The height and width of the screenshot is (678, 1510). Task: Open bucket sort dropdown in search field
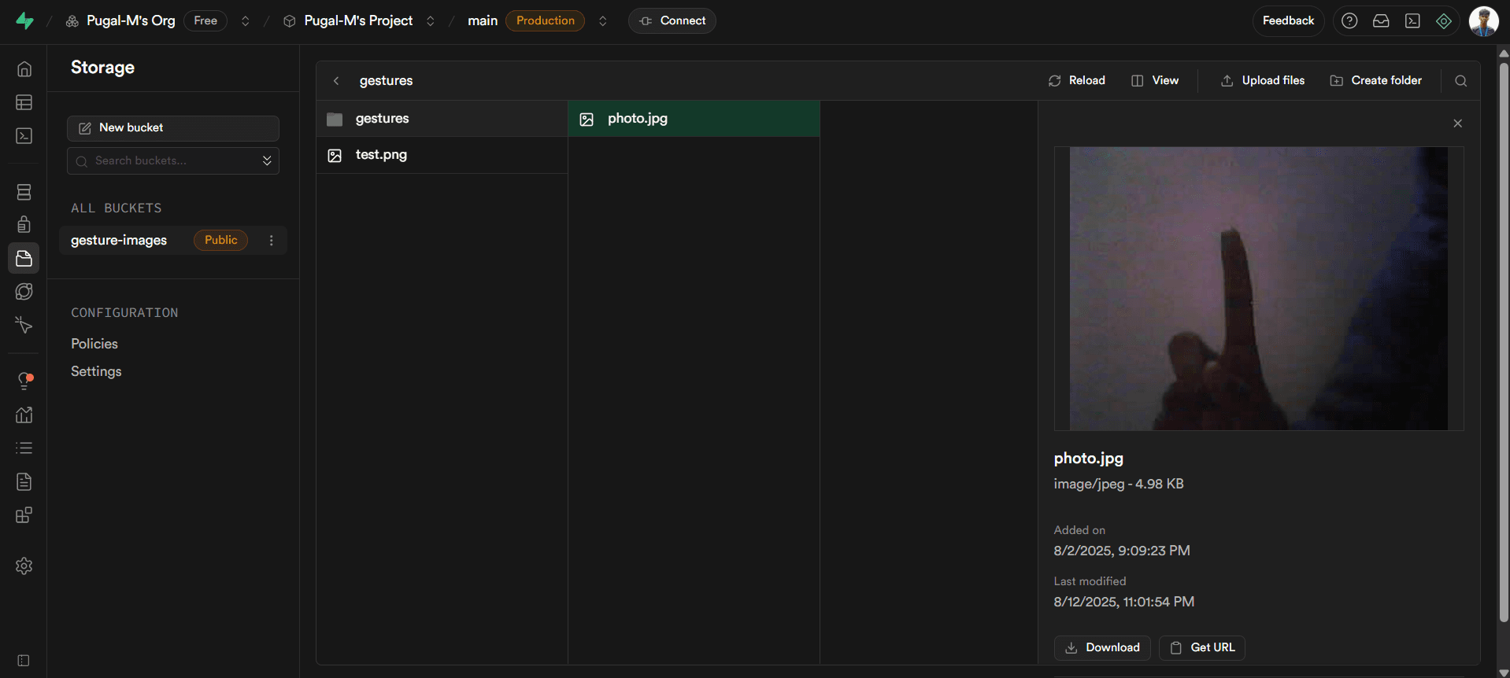click(x=267, y=160)
